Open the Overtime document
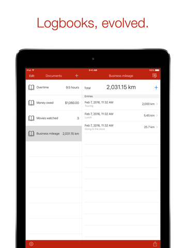Viewport: 186px width, 248px height. pos(54,87)
